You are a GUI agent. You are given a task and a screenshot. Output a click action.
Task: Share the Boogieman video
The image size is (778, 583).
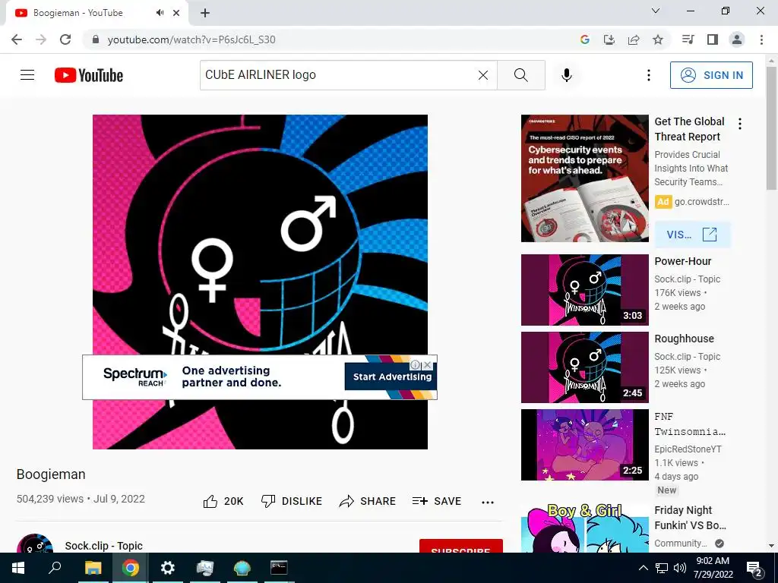click(x=367, y=501)
